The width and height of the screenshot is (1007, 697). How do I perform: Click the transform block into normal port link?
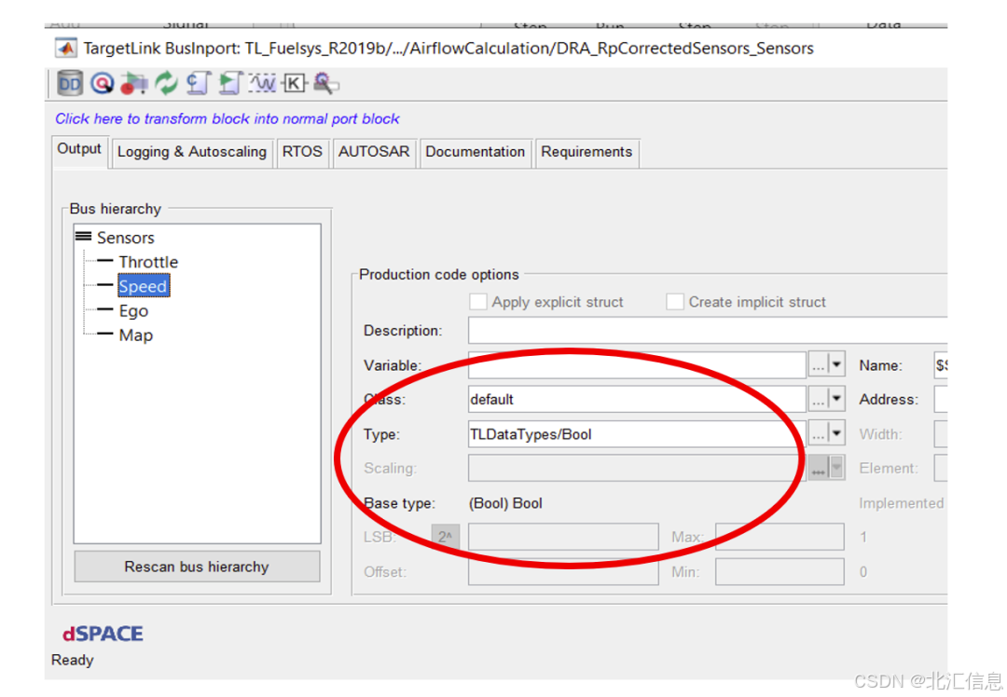point(227,118)
